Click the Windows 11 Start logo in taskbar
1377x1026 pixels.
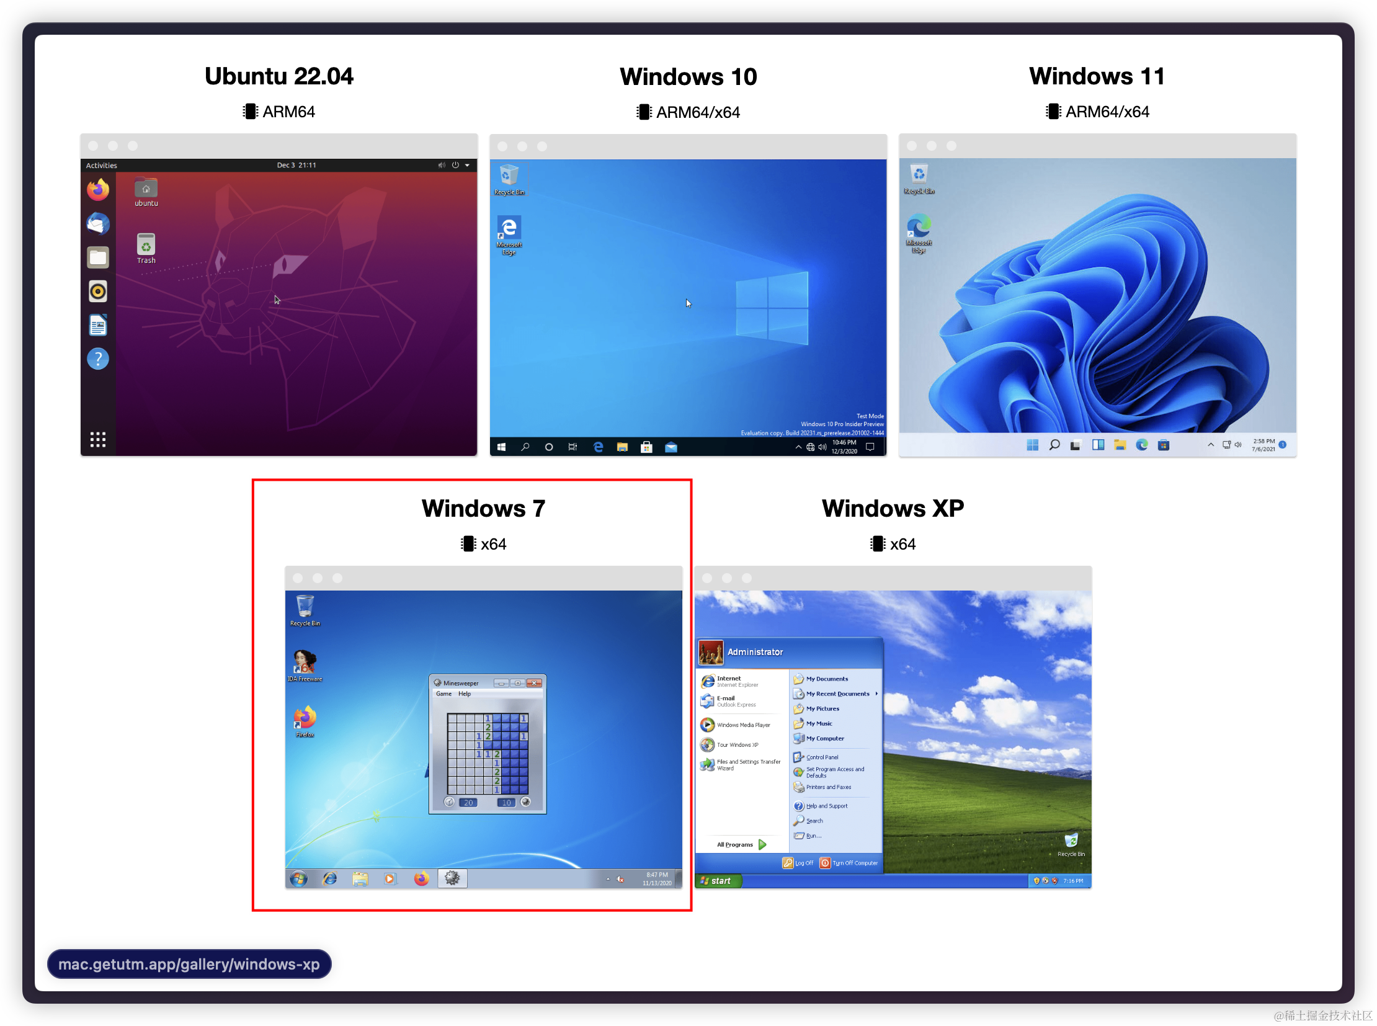pyautogui.click(x=1032, y=445)
